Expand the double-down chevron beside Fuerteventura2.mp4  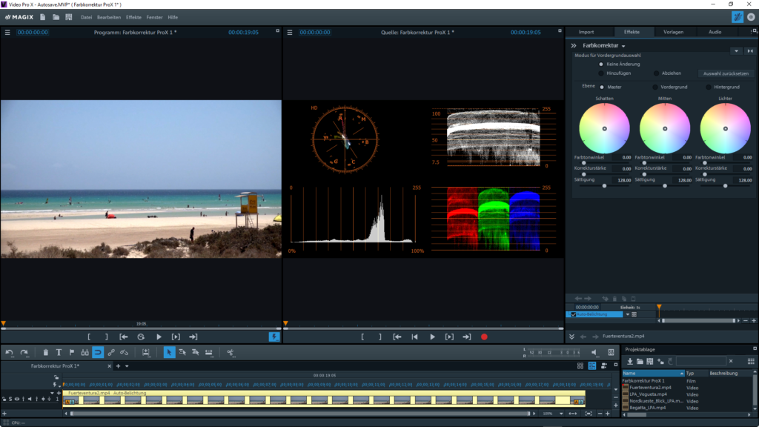click(x=571, y=337)
